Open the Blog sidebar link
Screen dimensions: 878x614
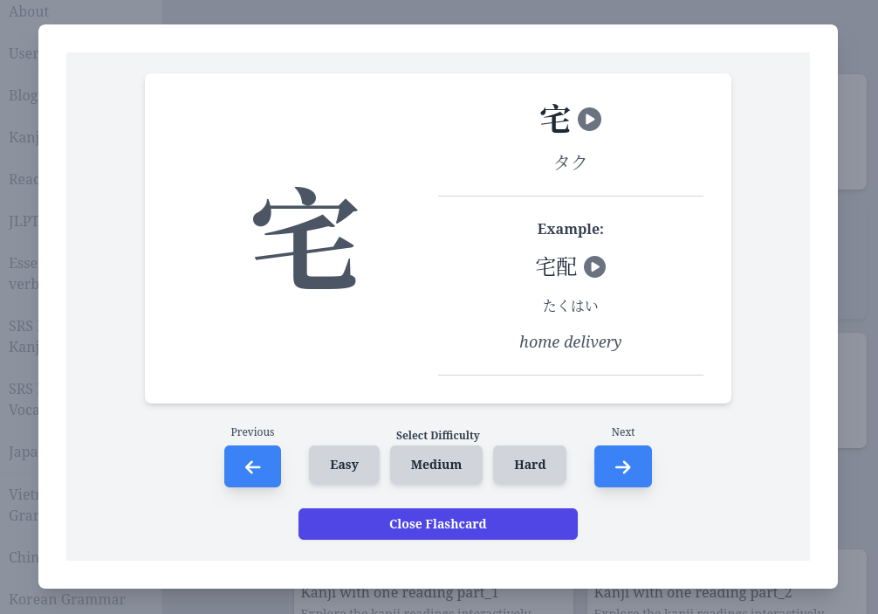point(23,95)
